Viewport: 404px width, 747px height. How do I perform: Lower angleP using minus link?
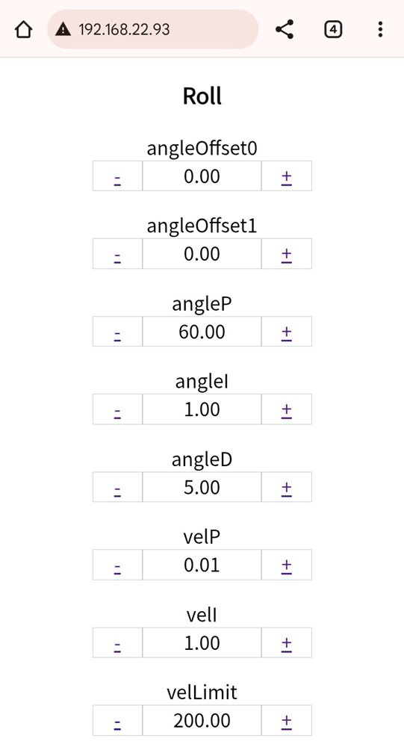(x=118, y=336)
